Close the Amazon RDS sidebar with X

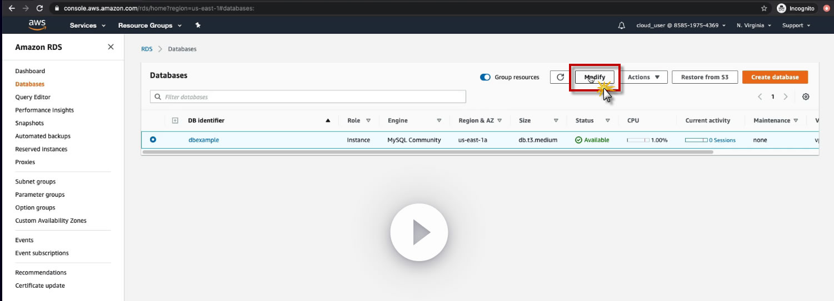(x=111, y=47)
